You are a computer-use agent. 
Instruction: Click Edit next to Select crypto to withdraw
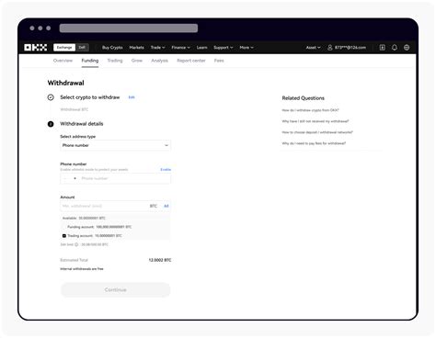(x=132, y=97)
